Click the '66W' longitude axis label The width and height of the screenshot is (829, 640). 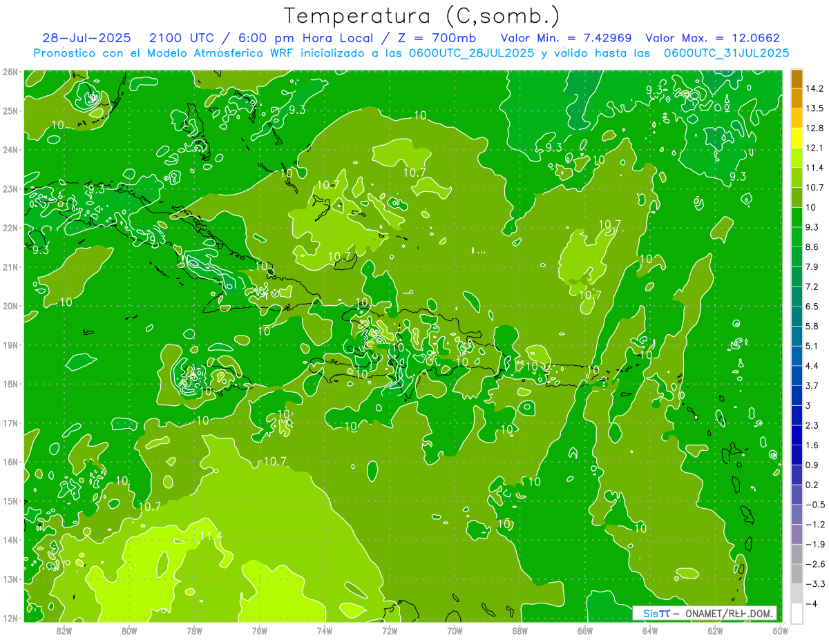click(585, 630)
